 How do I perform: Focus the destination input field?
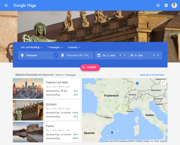click(75, 55)
